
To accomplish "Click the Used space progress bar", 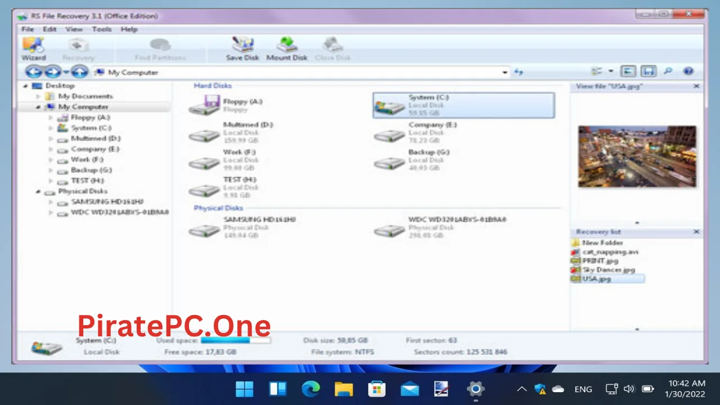I will 236,340.
